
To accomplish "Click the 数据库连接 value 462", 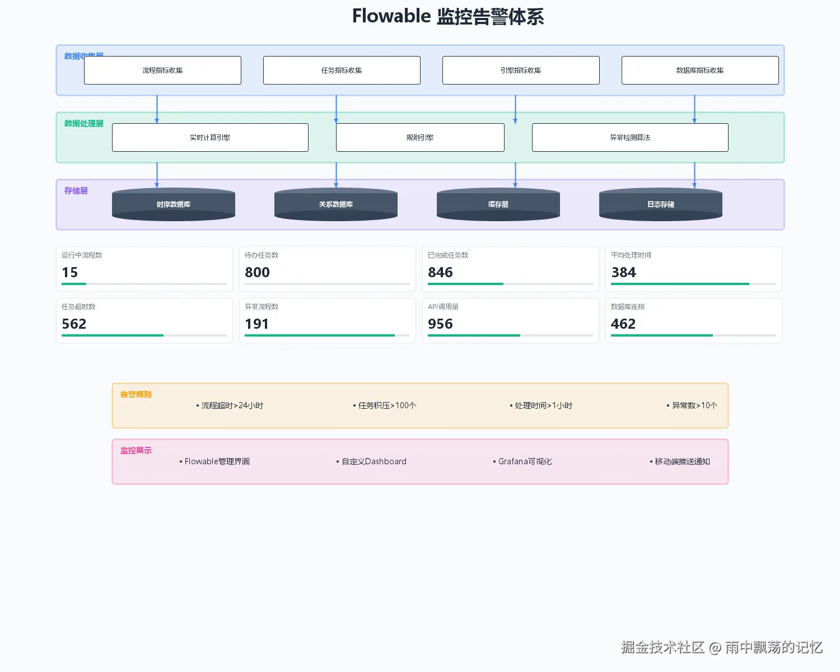I will pyautogui.click(x=623, y=324).
